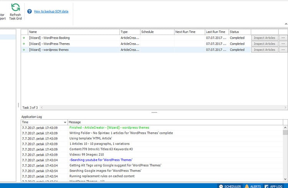Click status icon of '[Wizard] - WordPress Themes' task
The image size is (288, 188).
[24, 44]
